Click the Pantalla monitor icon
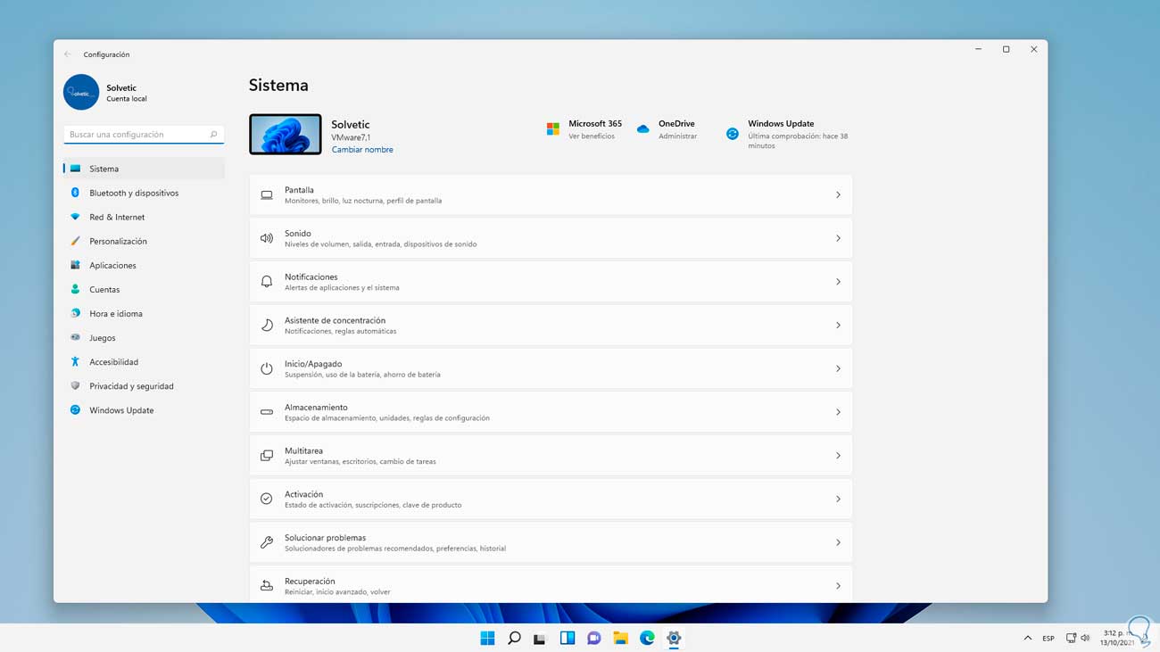This screenshot has height=652, width=1160. click(x=267, y=194)
